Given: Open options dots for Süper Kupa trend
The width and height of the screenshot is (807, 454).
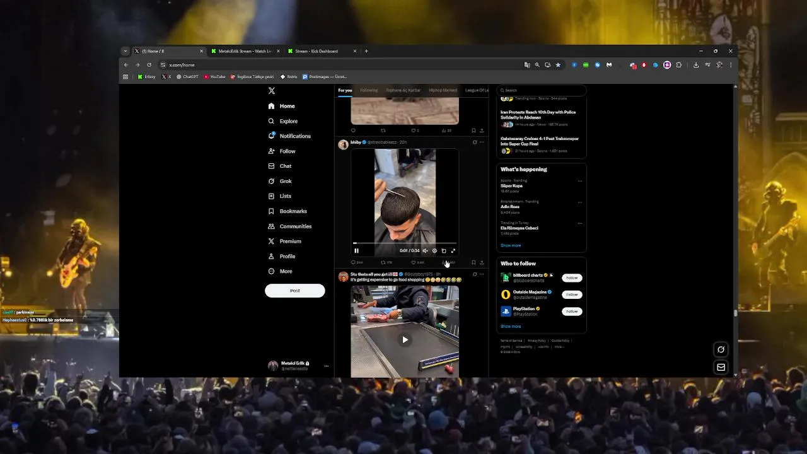Looking at the screenshot, I should (580, 181).
